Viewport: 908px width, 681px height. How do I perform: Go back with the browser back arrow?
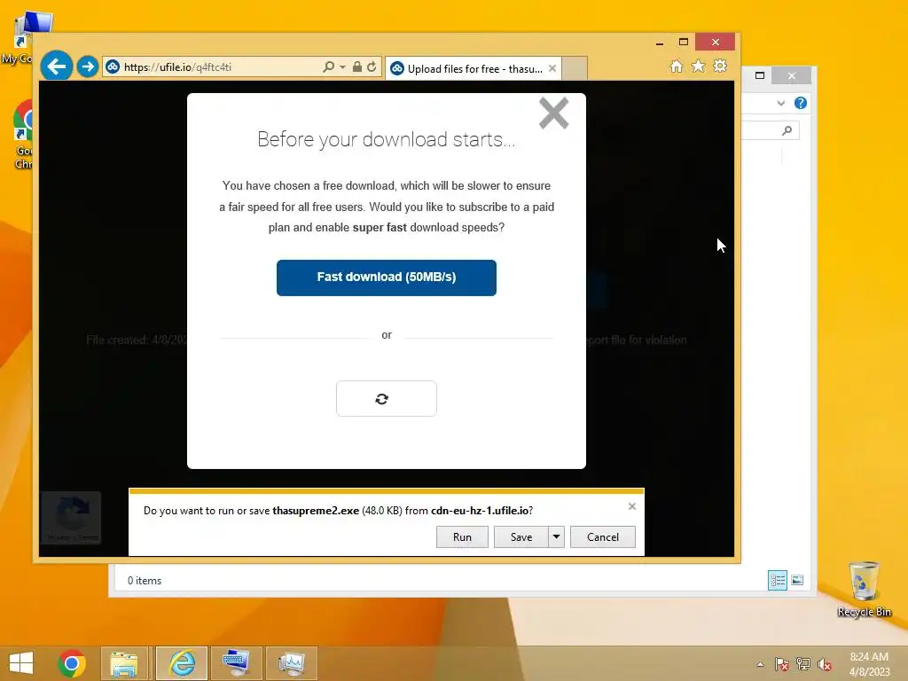click(57, 67)
